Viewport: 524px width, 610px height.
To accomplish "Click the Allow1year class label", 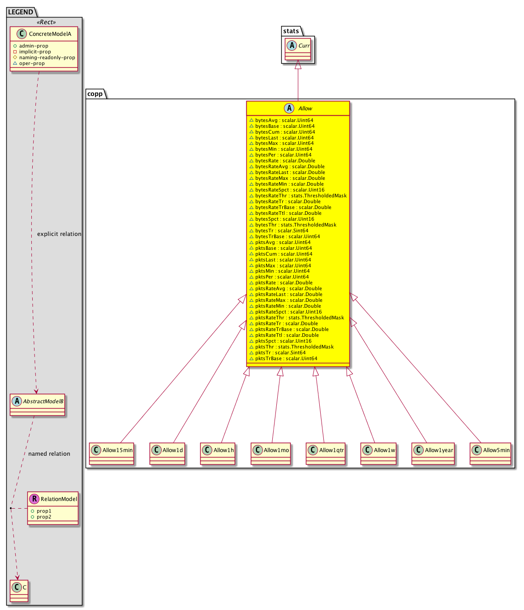I will pyautogui.click(x=439, y=450).
